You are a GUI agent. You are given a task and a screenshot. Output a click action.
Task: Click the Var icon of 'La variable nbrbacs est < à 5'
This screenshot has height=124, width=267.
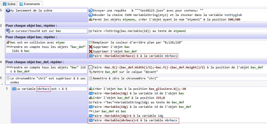tap(14, 89)
